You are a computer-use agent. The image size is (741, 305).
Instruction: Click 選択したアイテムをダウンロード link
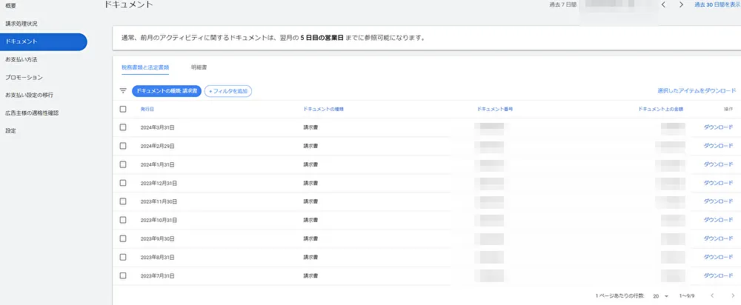[697, 90]
